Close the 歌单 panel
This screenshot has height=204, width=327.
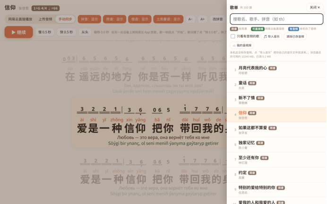(315, 8)
